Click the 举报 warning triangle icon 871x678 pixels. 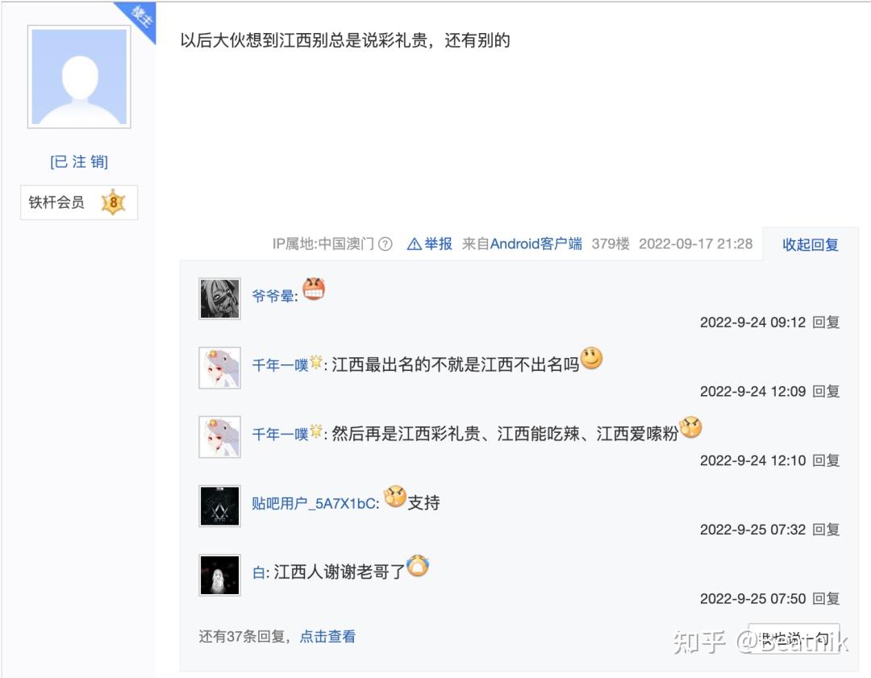click(x=414, y=243)
